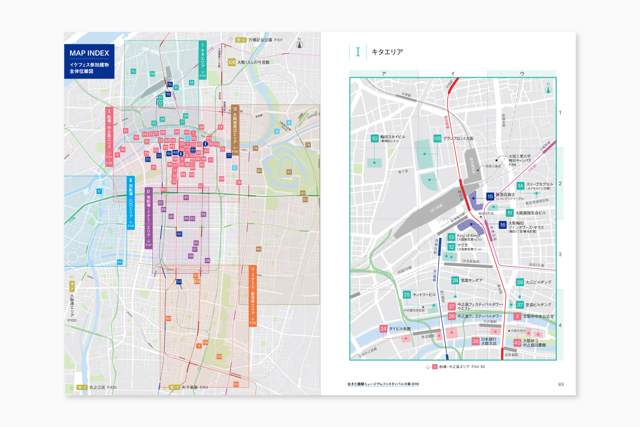
Task: Click marker 135 グランフロント大阪 on the キタエリア map
Action: tap(437, 138)
